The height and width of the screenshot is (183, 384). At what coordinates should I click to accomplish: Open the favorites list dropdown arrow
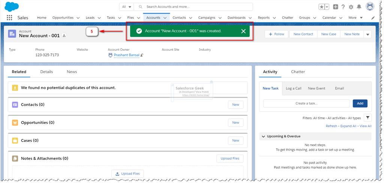[x=327, y=7]
